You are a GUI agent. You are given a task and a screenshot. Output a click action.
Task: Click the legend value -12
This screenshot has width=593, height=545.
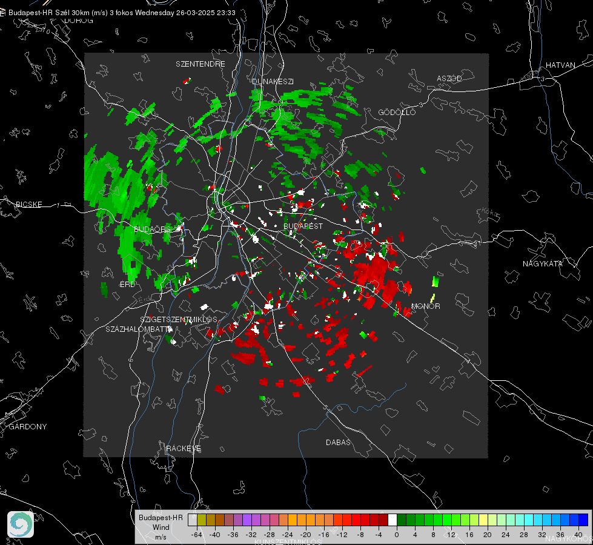(x=342, y=535)
